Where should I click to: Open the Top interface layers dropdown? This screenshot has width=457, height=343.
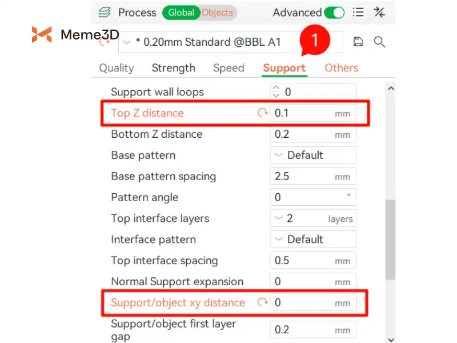click(x=312, y=218)
